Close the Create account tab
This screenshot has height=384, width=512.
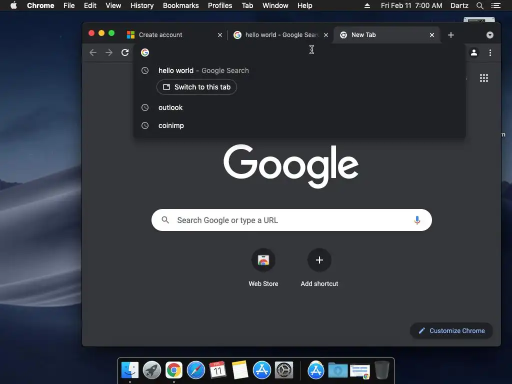point(220,35)
